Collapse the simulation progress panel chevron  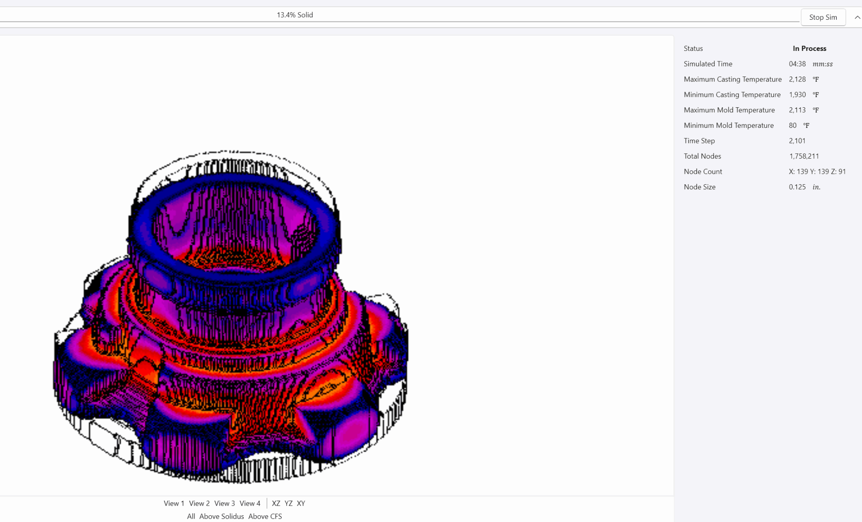click(857, 17)
